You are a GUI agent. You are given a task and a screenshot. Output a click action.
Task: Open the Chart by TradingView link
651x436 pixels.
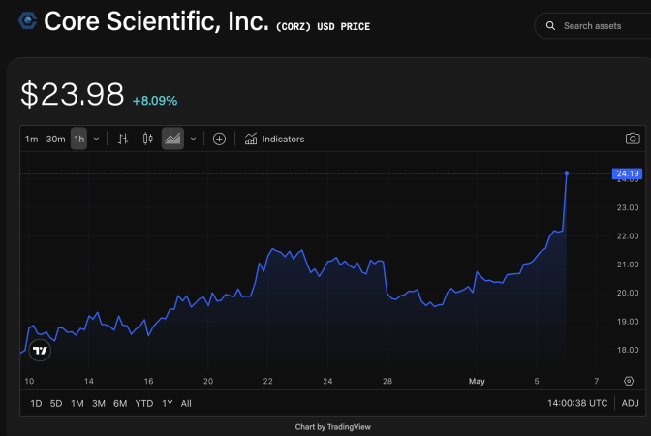(333, 427)
